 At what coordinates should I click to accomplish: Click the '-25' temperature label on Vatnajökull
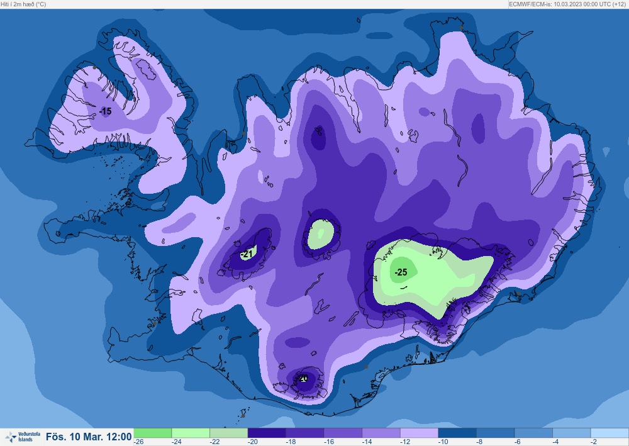pyautogui.click(x=401, y=272)
